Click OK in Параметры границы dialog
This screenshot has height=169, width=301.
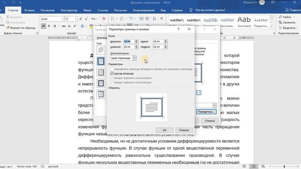165,130
